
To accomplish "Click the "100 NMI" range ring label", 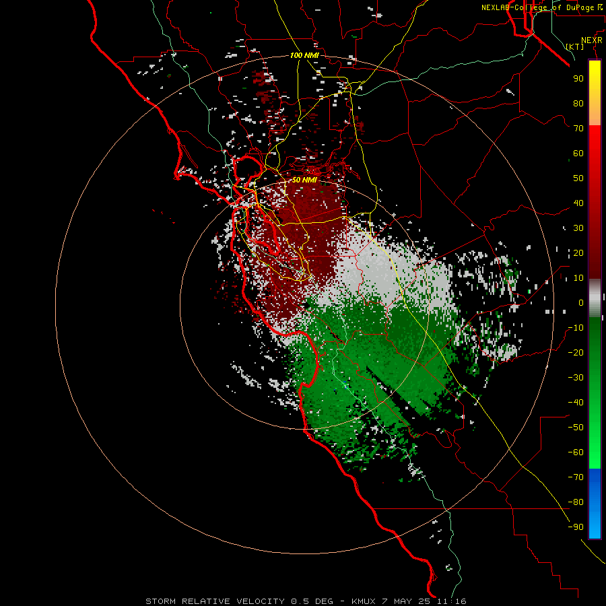I will pos(304,55).
